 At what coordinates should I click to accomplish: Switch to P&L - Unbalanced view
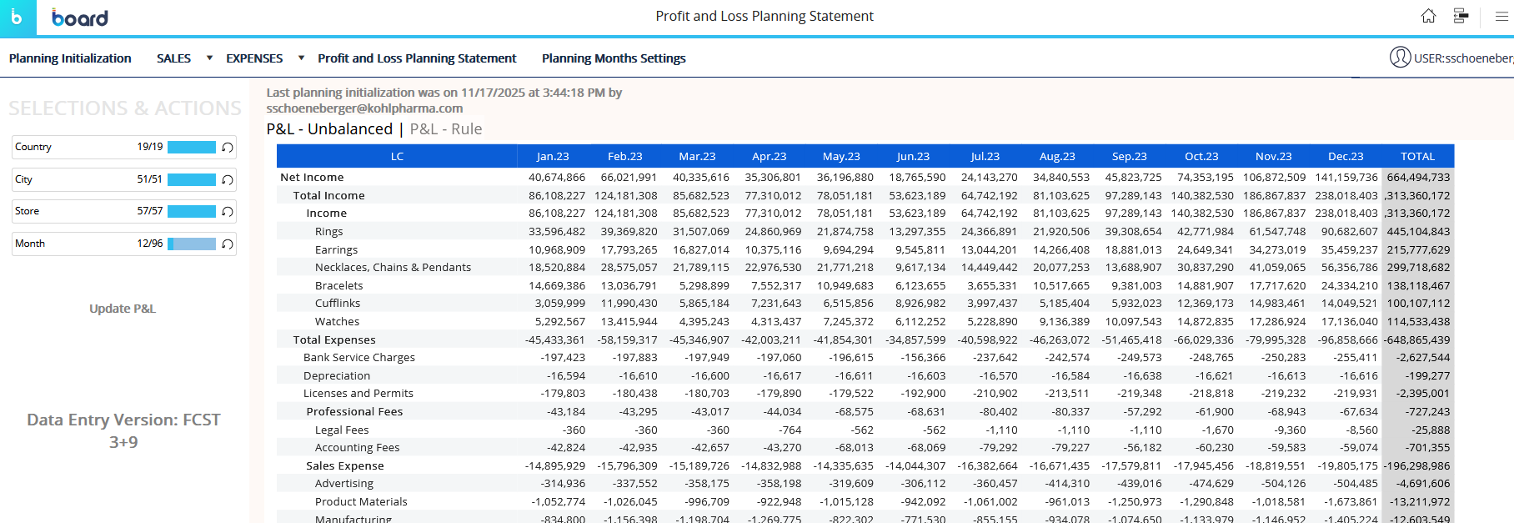[329, 129]
